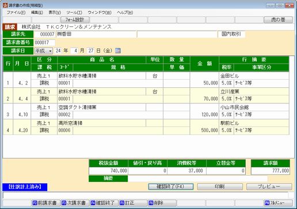
Task: Click the app icon in the title bar
Action: tap(5, 5)
